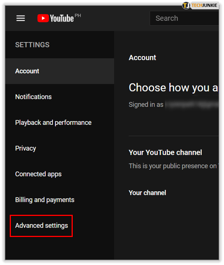Open Notifications settings
This screenshot has width=224, height=265.
coord(59,97)
